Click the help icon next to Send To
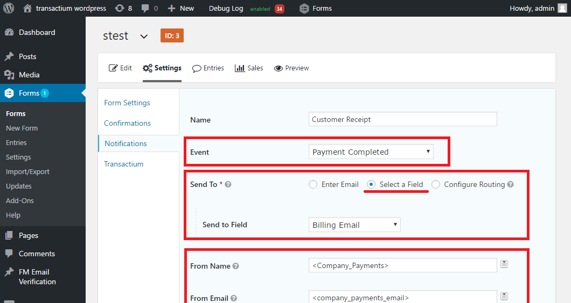 pos(228,184)
